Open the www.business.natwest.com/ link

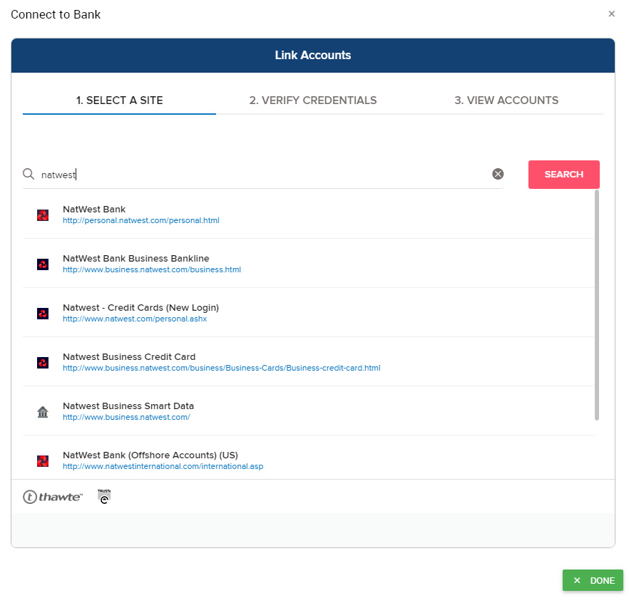coord(126,417)
